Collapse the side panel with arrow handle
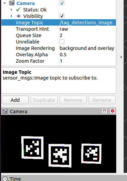 click(121, 57)
